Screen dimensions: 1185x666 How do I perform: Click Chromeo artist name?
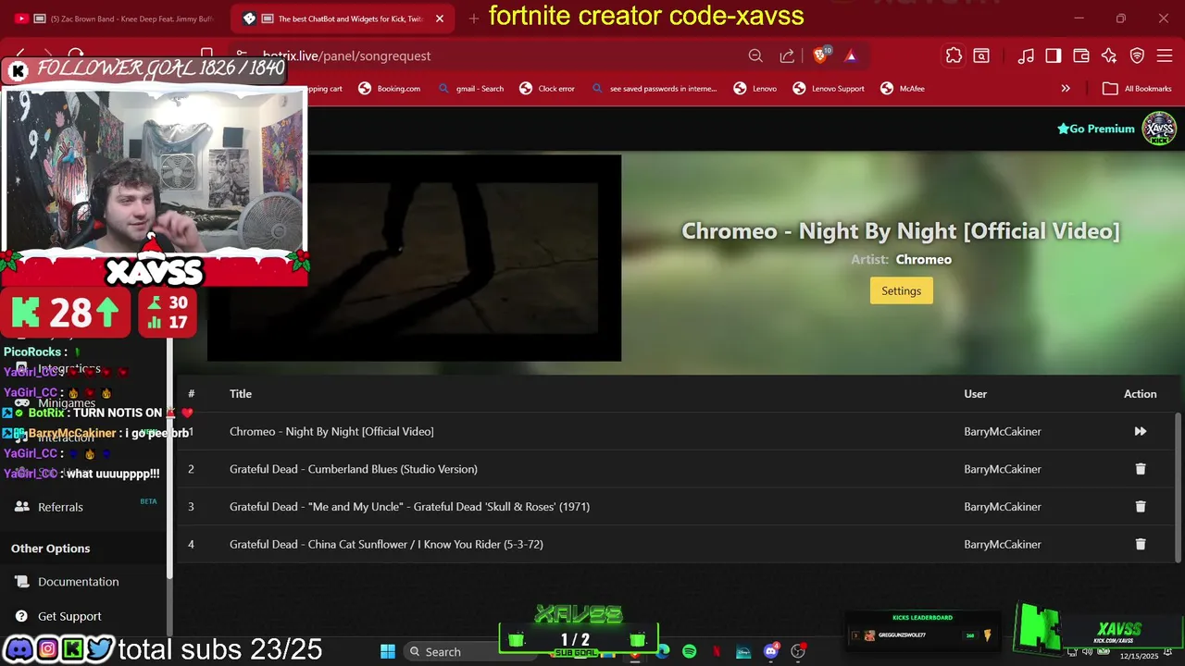tap(923, 260)
